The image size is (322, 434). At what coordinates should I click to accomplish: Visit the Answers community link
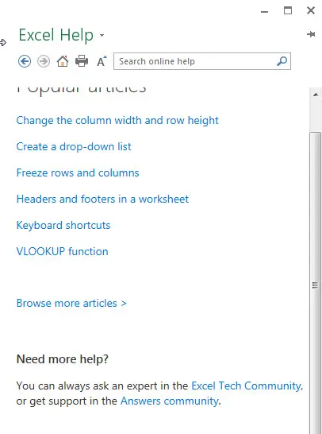(x=170, y=401)
